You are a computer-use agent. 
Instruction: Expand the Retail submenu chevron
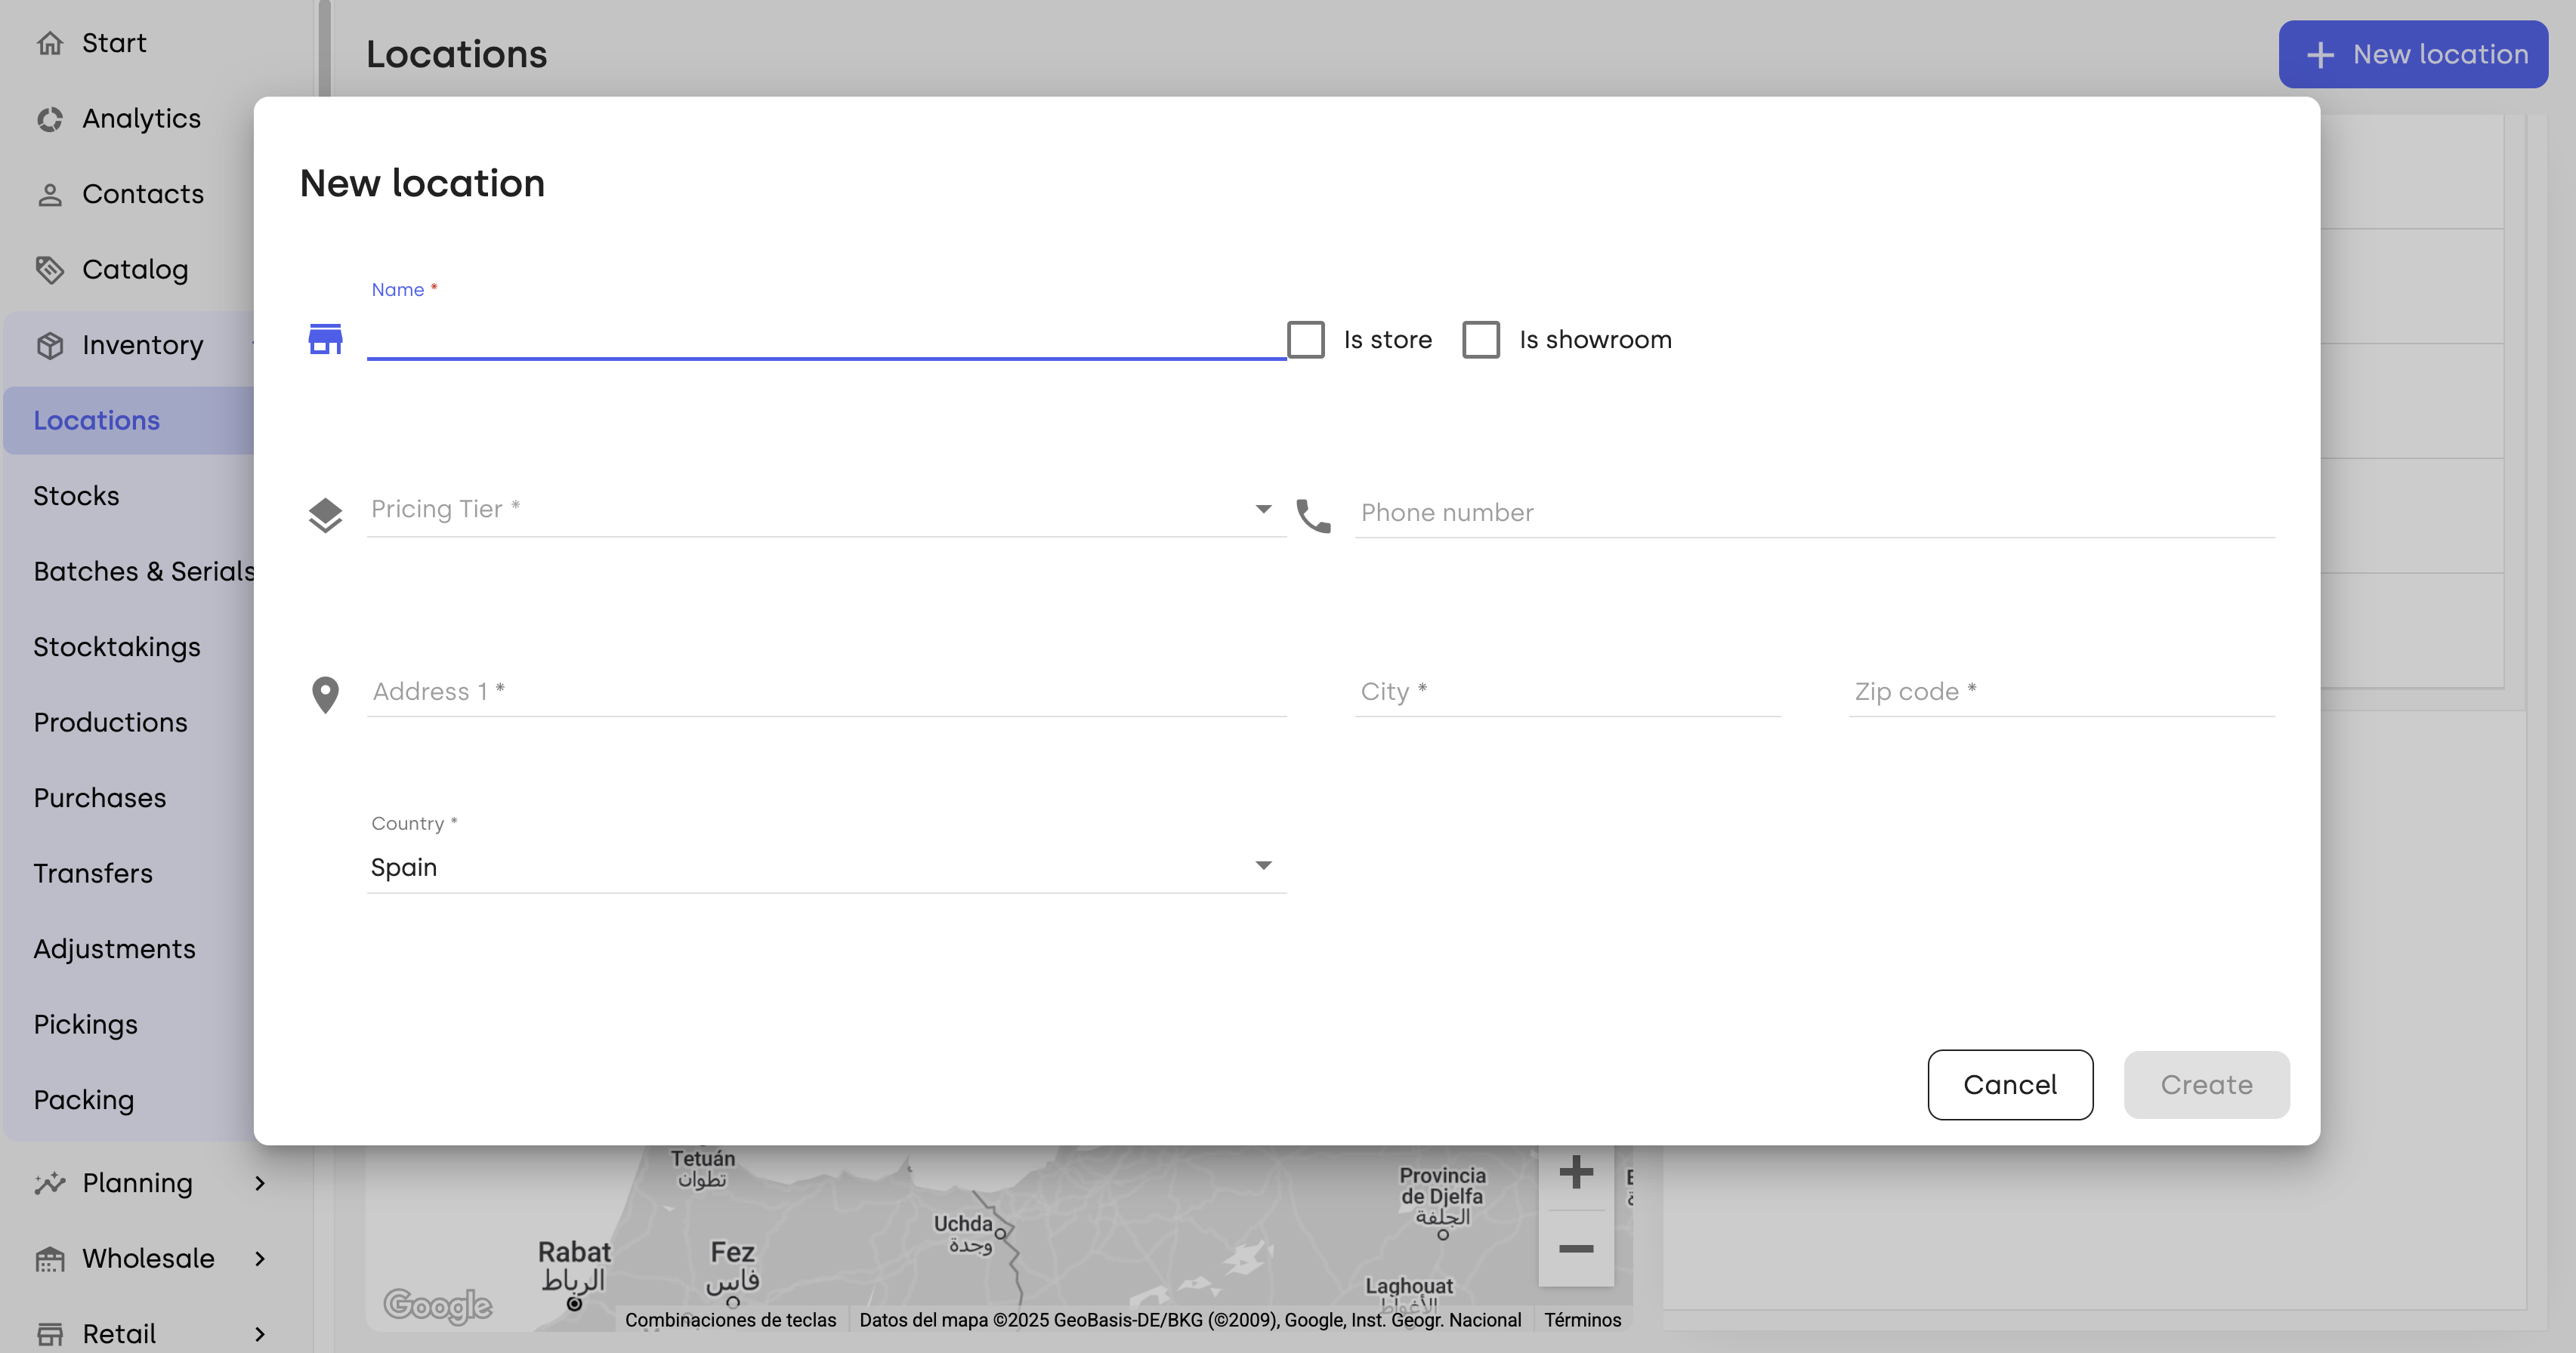260,1334
